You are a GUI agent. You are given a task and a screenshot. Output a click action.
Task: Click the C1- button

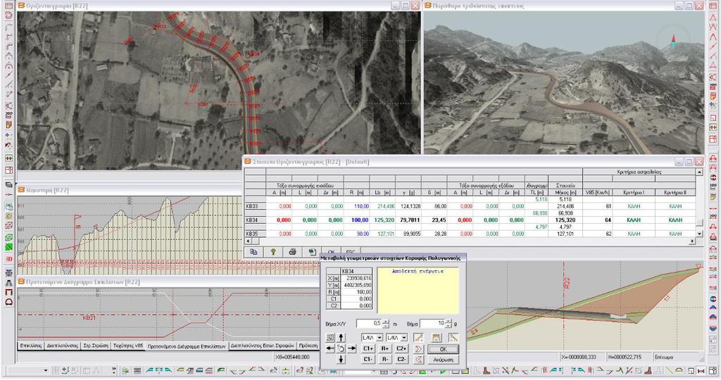(368, 360)
